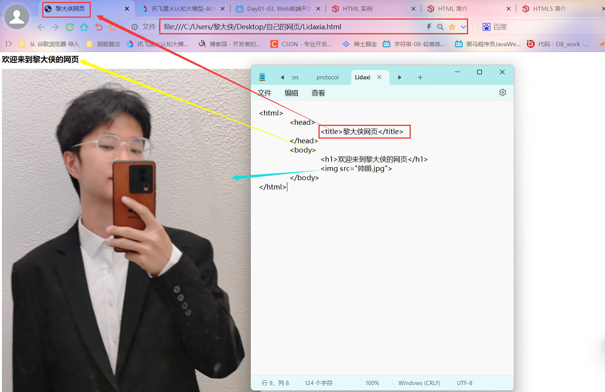This screenshot has height=392, width=605.
Task: Close the 讯飞星火认知大模型 tab
Action: (x=223, y=9)
